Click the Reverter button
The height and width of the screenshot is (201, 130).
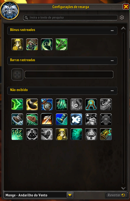click(x=117, y=195)
